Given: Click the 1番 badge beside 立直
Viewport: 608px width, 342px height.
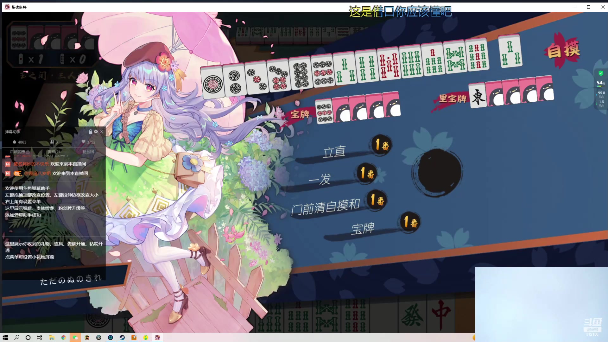Looking at the screenshot, I should click(382, 145).
